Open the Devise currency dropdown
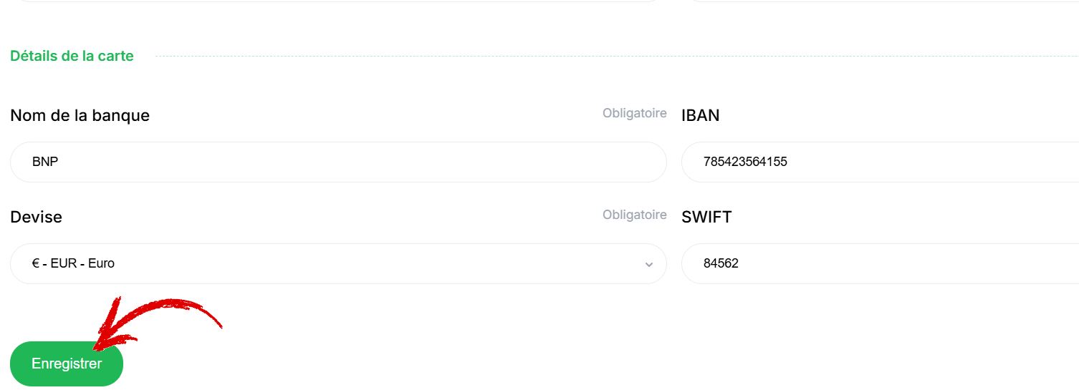Image resolution: width=1079 pixels, height=390 pixels. (338, 263)
